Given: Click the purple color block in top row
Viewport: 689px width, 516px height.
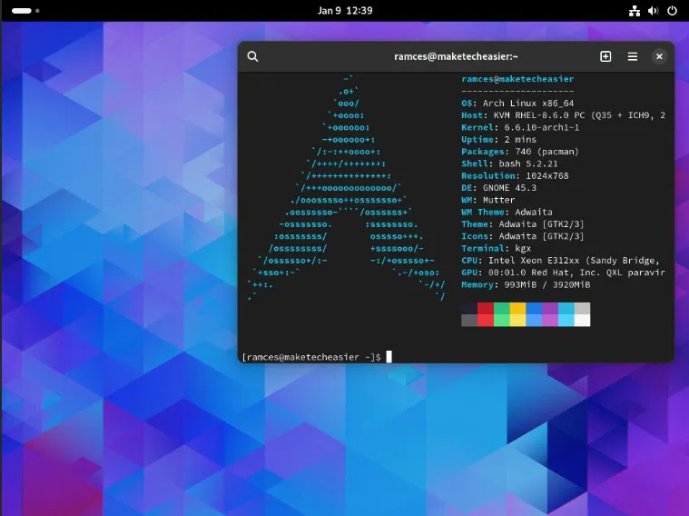Looking at the screenshot, I should pos(550,308).
